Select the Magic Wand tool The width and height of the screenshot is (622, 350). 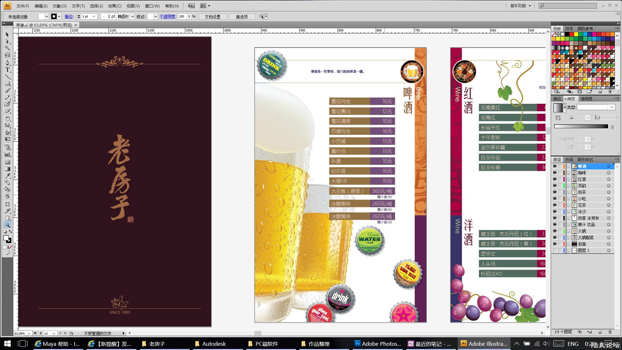(x=7, y=48)
